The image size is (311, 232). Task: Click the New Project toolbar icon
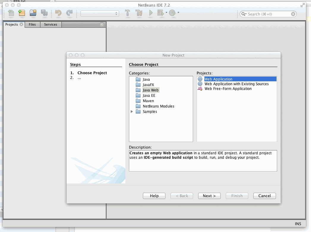tap(22, 13)
